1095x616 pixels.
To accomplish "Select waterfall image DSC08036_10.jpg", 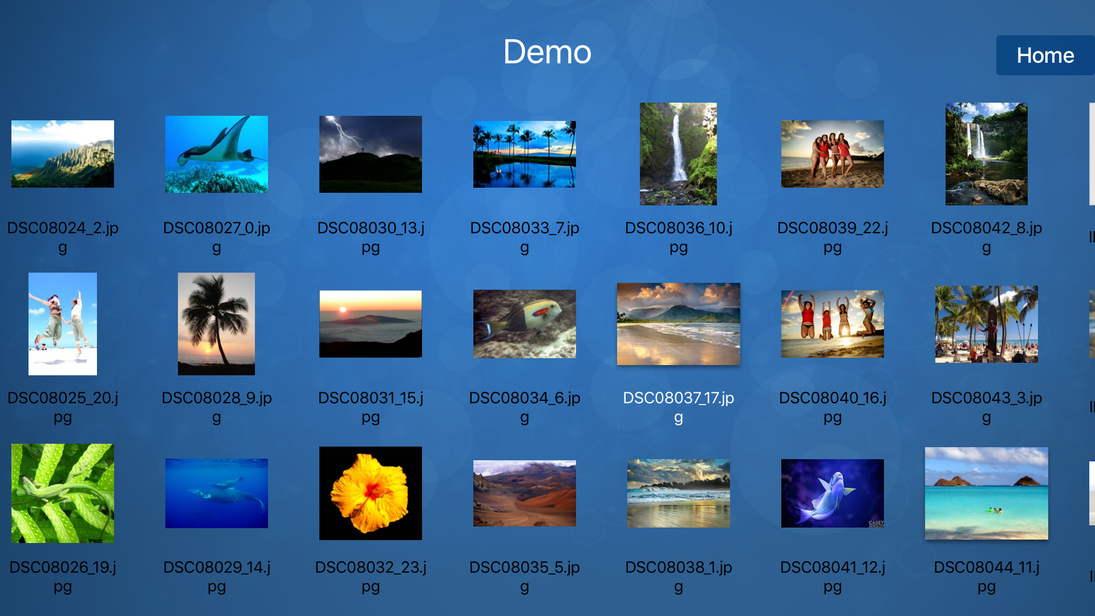I will (678, 154).
